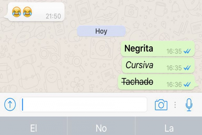Image resolution: width=202 pixels, height=135 pixels.
Task: Focus the message text input field
Action: (83, 104)
